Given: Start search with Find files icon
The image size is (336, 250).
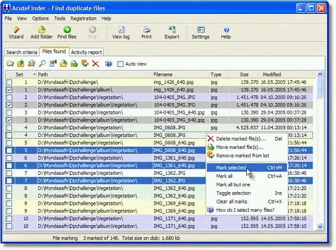Looking at the screenshot, I should pyautogui.click(x=67, y=32).
